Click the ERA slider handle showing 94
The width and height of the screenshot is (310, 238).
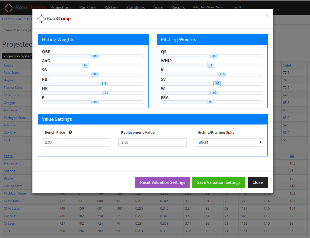click(211, 102)
